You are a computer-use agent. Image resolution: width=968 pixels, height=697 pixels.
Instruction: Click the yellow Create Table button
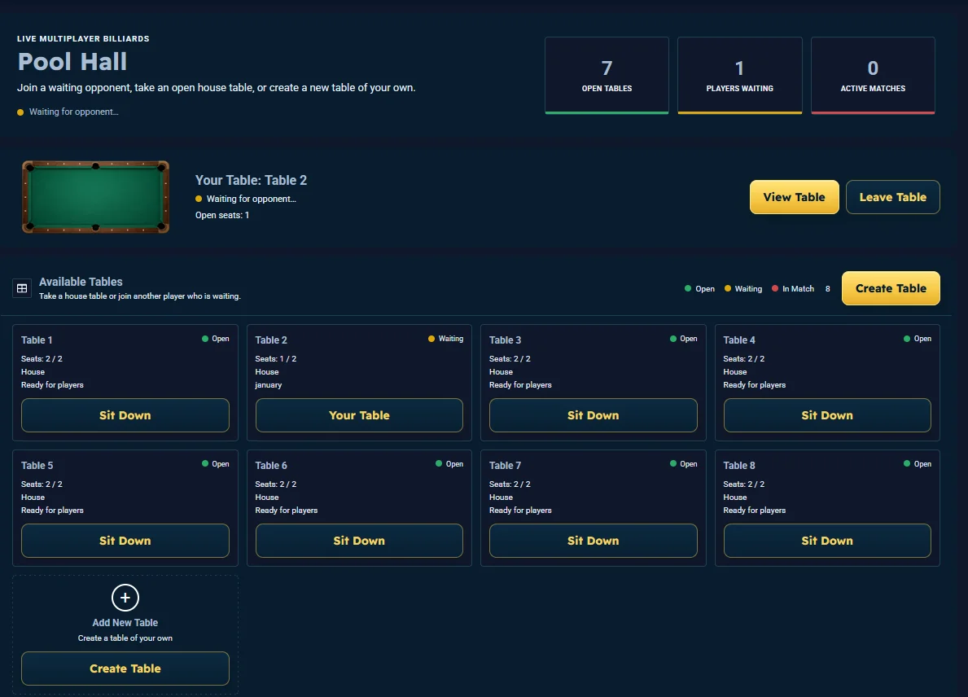[x=891, y=288]
